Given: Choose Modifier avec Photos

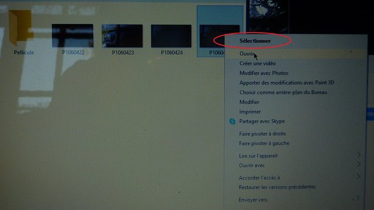Looking at the screenshot, I should [x=264, y=73].
